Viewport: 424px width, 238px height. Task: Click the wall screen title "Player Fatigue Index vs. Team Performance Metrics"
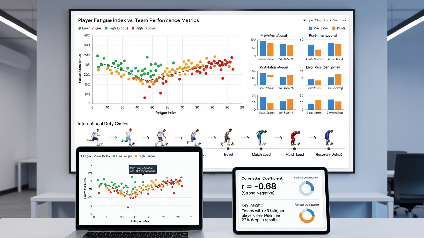[x=138, y=20]
